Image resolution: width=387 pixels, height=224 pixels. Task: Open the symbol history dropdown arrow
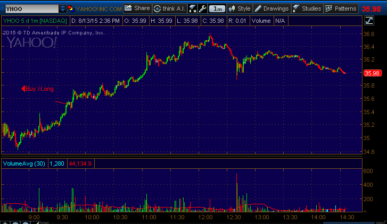63,9
